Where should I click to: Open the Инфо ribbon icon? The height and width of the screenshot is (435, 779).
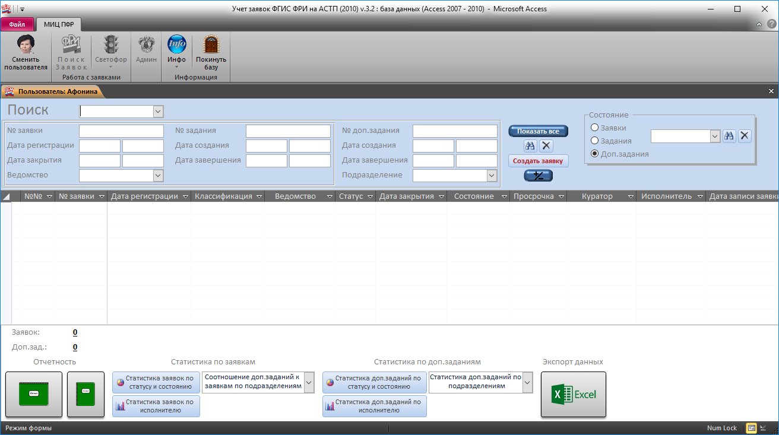(x=176, y=45)
